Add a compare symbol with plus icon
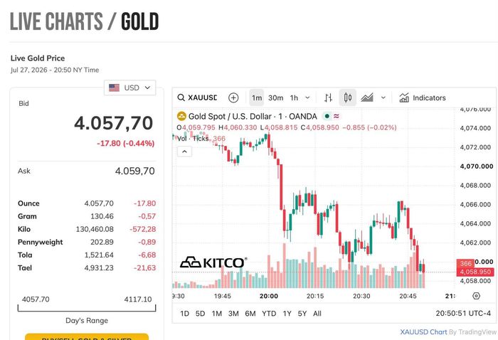 click(x=233, y=97)
